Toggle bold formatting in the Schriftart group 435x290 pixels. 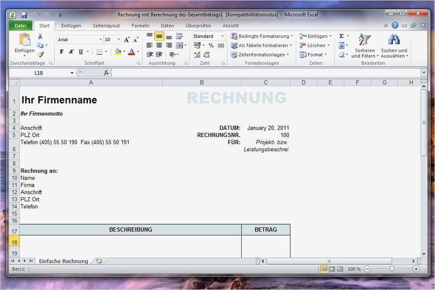(x=61, y=51)
